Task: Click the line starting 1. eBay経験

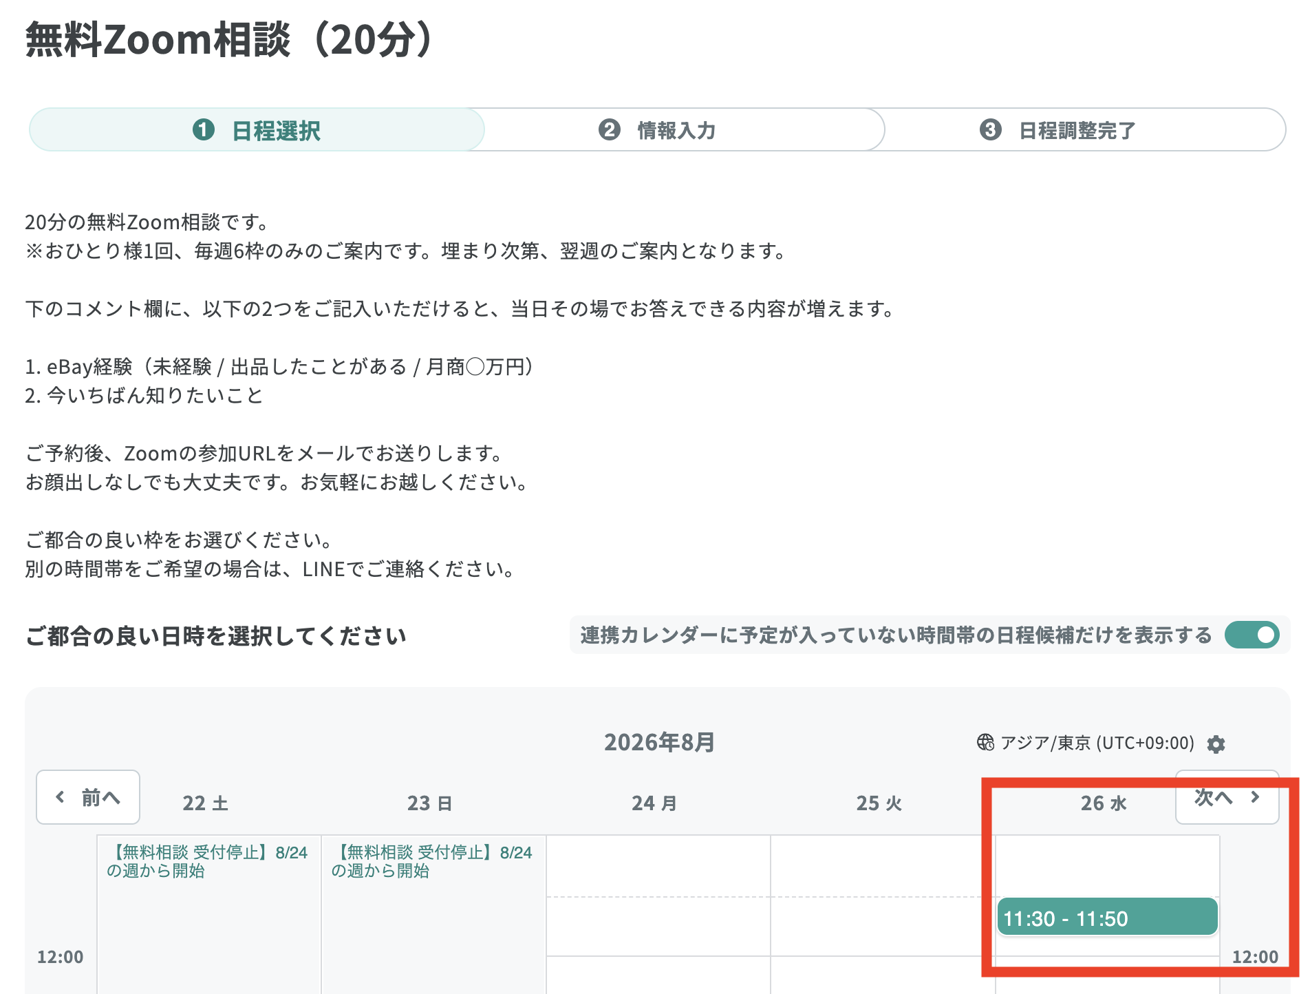Action: click(279, 367)
